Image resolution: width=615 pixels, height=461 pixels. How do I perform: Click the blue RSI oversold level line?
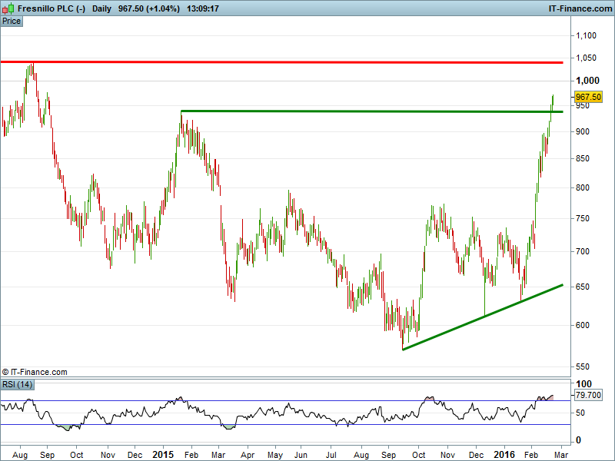click(x=307, y=424)
